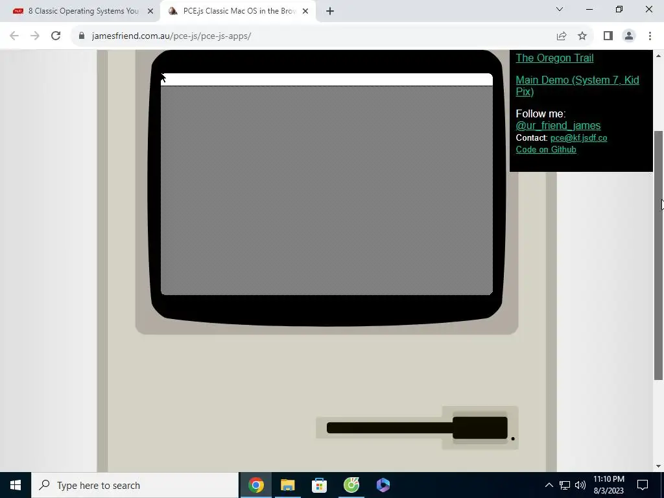This screenshot has width=664, height=498.
Task: View site security lock info
Action: point(82,36)
